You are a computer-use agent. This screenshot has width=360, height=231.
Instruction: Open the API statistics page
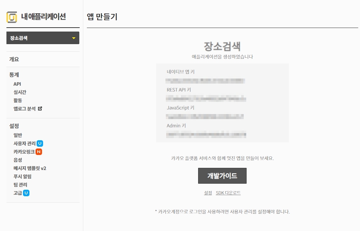pos(17,84)
